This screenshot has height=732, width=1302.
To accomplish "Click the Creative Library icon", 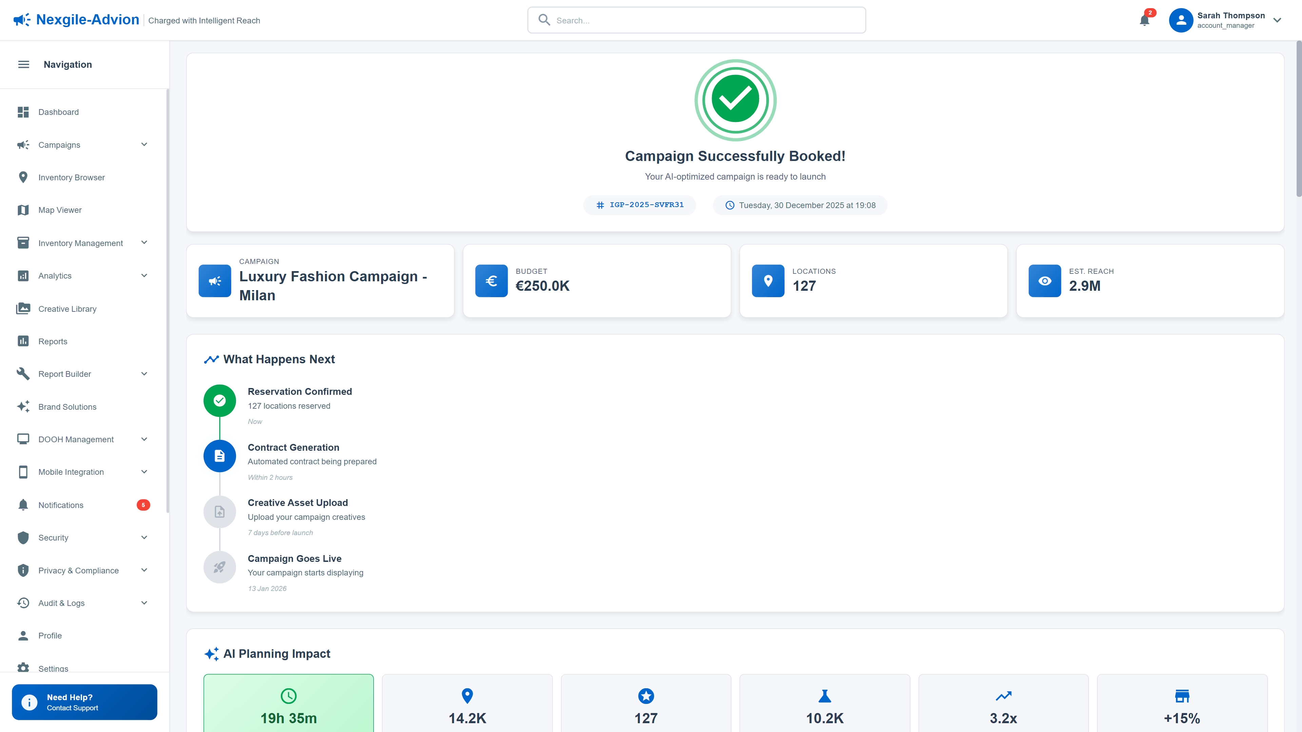I will 23,309.
